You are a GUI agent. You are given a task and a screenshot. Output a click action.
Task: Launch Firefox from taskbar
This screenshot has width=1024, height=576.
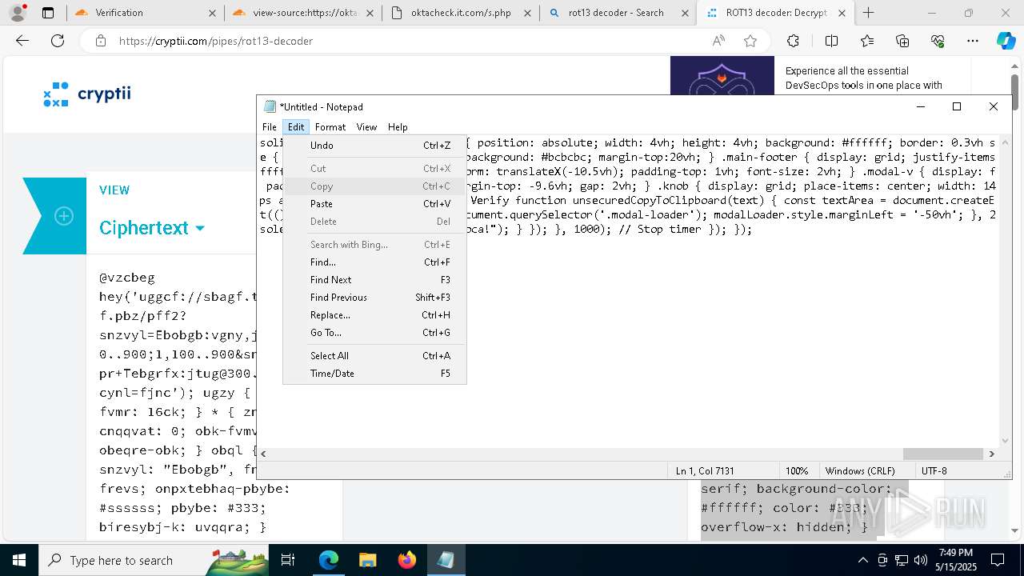tap(406, 560)
